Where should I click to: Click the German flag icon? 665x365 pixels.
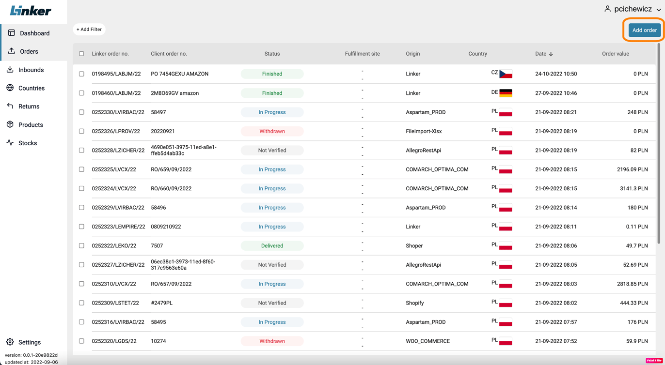click(x=506, y=93)
